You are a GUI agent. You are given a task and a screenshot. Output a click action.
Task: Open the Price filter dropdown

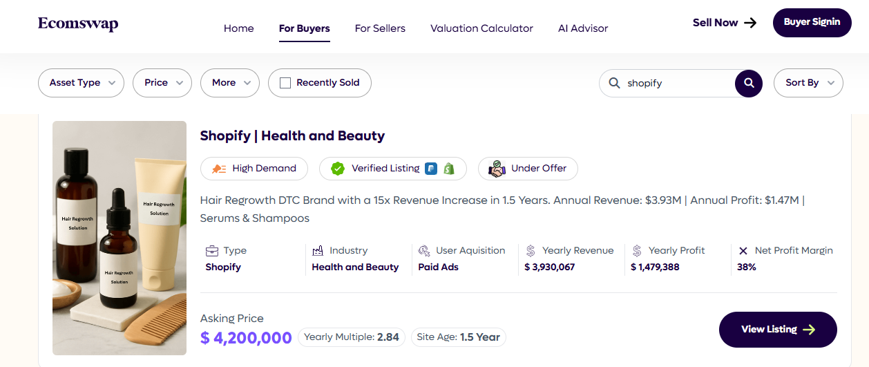tap(162, 83)
